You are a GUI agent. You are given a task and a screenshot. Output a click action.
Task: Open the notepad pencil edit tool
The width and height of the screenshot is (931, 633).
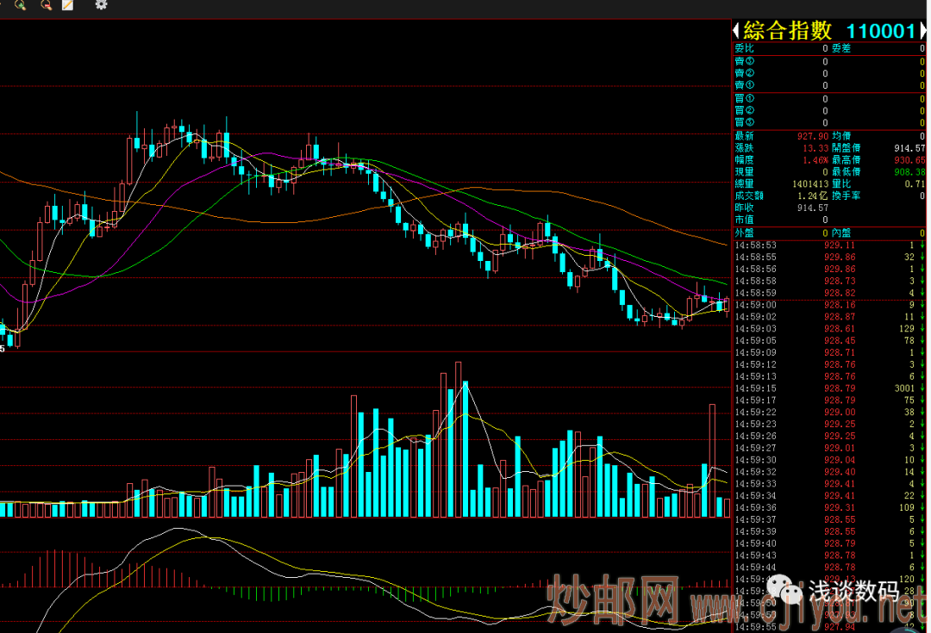(68, 5)
